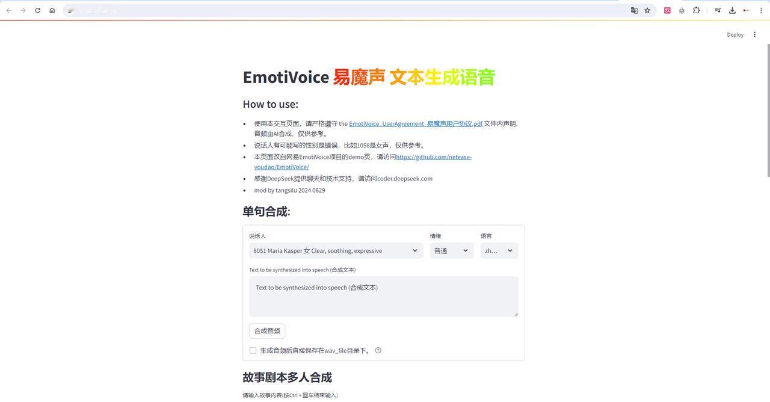770x402 pixels.
Task: Reload the page with refresh icon
Action: pos(37,10)
